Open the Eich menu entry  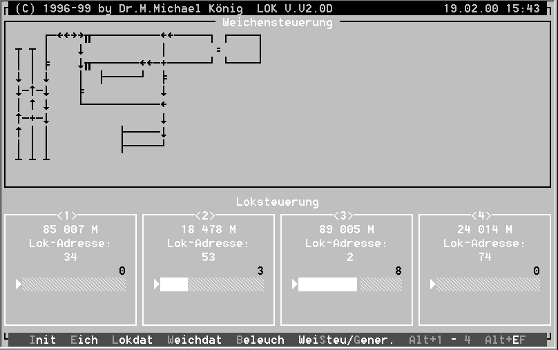coord(84,340)
